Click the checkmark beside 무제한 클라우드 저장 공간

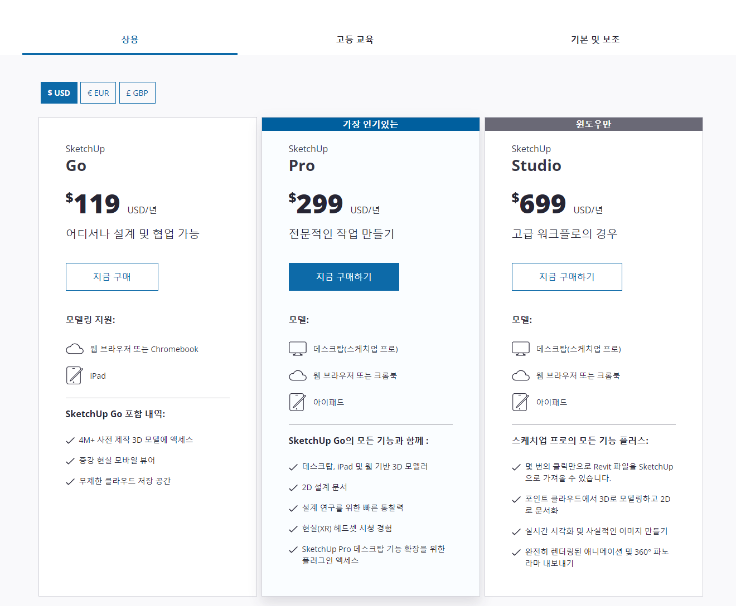point(70,481)
